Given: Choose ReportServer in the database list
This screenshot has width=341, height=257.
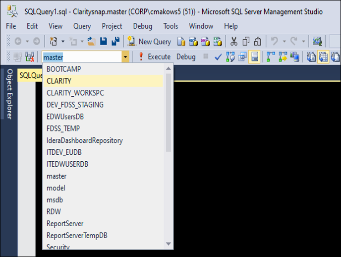Looking at the screenshot, I should pos(65,224).
